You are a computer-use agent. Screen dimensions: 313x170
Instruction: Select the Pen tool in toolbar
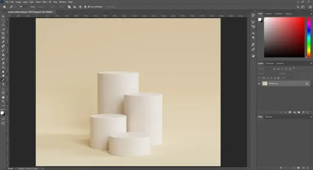coord(3,80)
